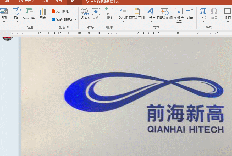Add a 动作 action setting
Image resolution: width=232 pixels, height=156 pixels.
96,14
